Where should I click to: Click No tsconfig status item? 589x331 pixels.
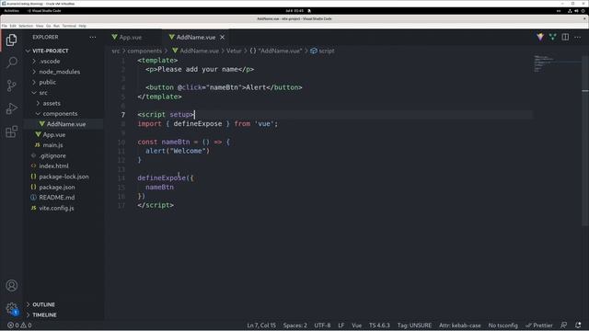(x=503, y=325)
